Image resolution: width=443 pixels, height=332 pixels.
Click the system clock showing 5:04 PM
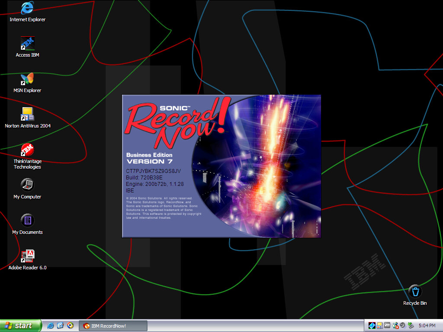coord(427,326)
